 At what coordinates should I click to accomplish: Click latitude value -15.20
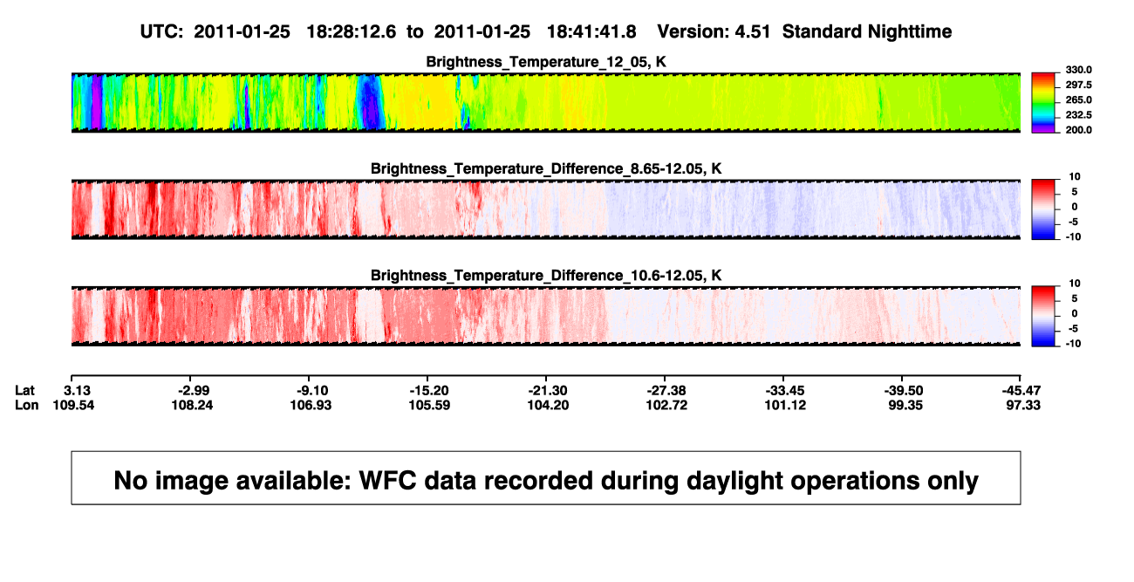427,390
